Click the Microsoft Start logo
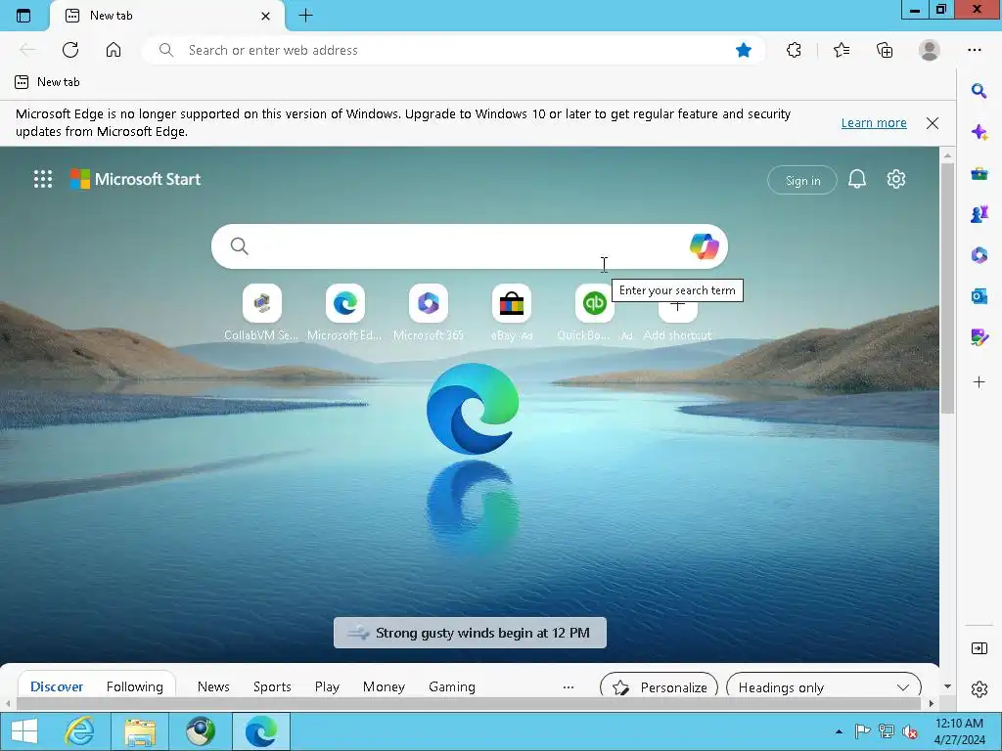The image size is (1002, 751). pyautogui.click(x=135, y=179)
